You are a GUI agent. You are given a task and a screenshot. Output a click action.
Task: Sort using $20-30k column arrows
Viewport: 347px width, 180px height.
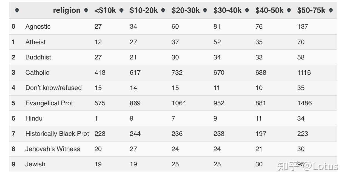click(205, 10)
